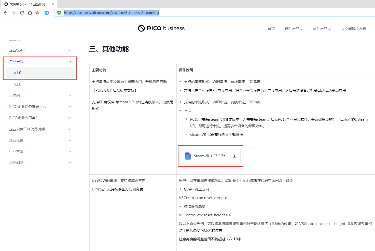This screenshot has width=375, height=251.
Task: Open 硬件产品 navigation menu
Action: [294, 29]
